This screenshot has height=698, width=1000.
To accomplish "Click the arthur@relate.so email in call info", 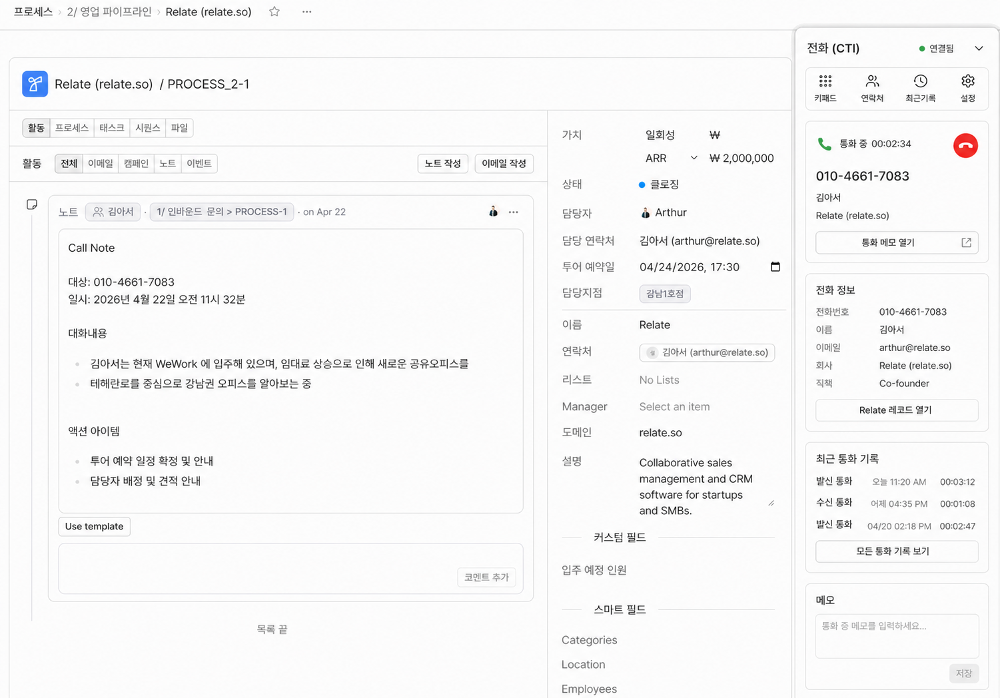I will [x=915, y=348].
